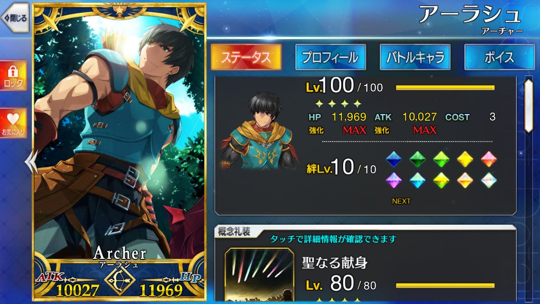This screenshot has height=304, width=540.
Task: Click the cyan bond crystal icon
Action: (417, 180)
